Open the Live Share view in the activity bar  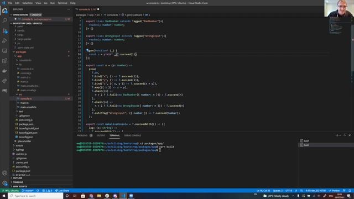[x=4, y=81]
